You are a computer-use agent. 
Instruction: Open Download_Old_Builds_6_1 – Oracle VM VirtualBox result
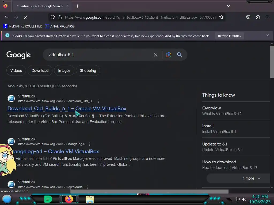click(67, 109)
